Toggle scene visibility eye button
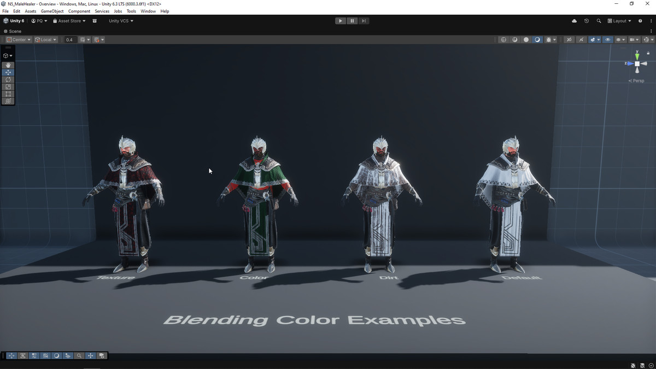 coord(607,40)
